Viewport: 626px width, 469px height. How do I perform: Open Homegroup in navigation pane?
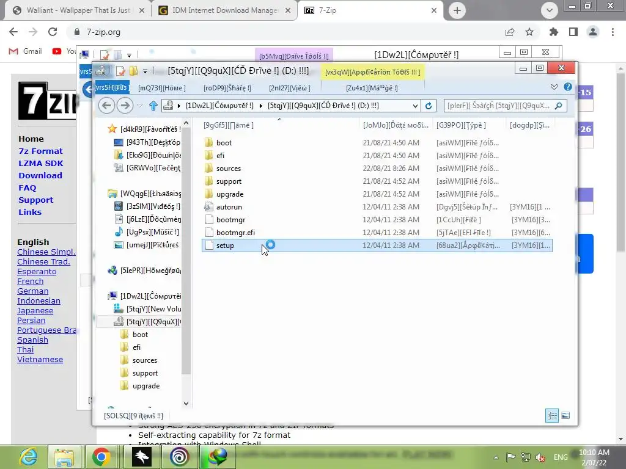(x=144, y=271)
